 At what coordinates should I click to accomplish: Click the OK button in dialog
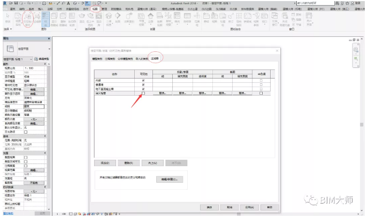click(x=209, y=207)
